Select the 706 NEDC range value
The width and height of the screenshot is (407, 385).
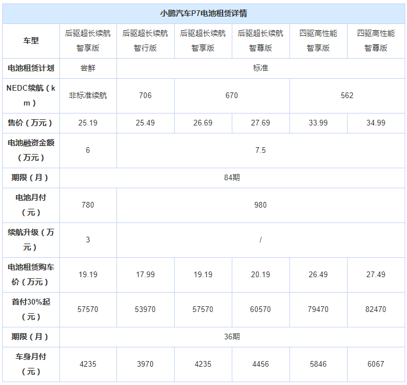pos(145,95)
